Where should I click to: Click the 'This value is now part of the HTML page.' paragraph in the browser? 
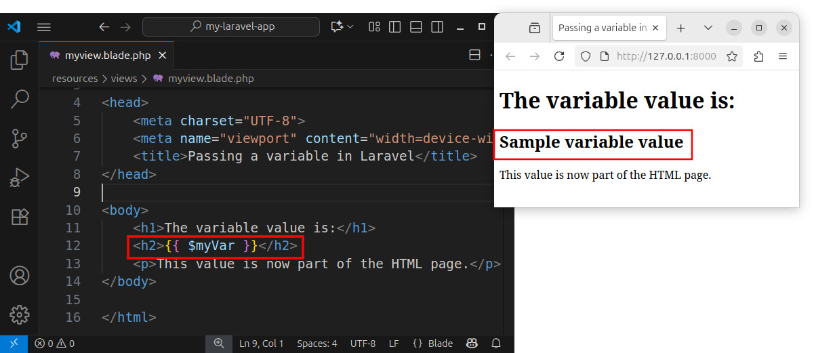tap(605, 175)
